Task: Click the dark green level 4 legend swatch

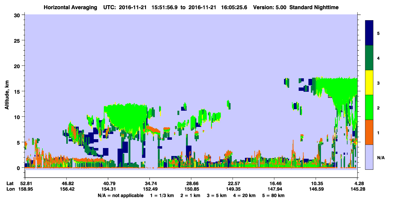Action: (369, 58)
